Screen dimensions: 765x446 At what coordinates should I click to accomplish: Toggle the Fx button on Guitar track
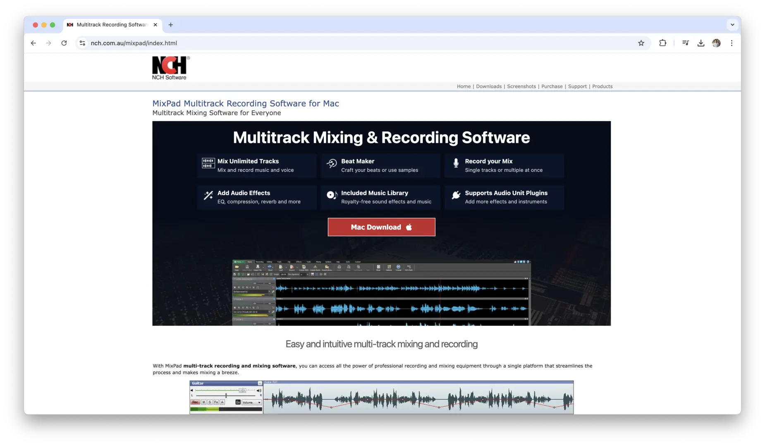click(216, 402)
